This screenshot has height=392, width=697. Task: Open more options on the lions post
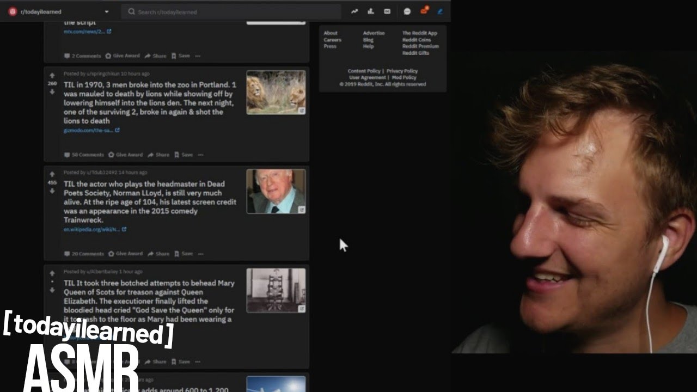click(200, 155)
